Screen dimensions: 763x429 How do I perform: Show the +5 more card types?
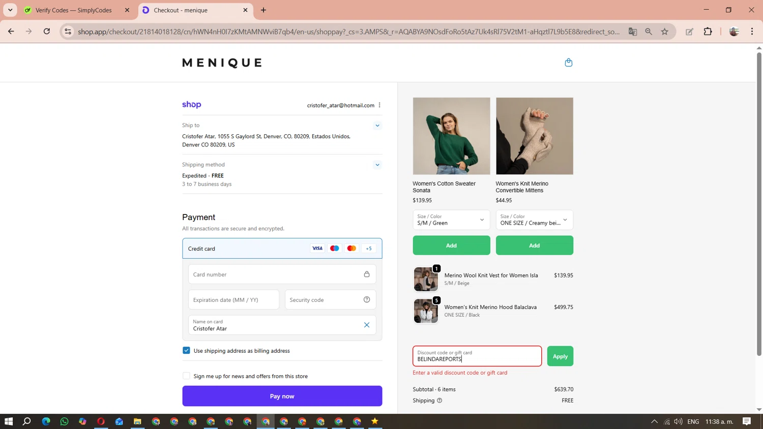369,249
